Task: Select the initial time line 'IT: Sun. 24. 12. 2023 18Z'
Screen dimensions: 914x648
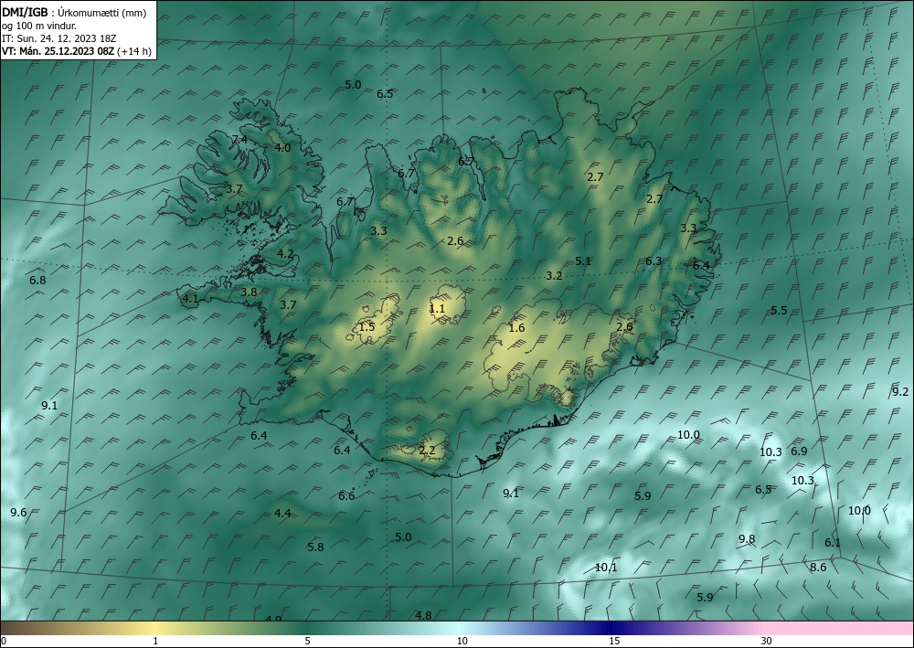Action: click(58, 38)
